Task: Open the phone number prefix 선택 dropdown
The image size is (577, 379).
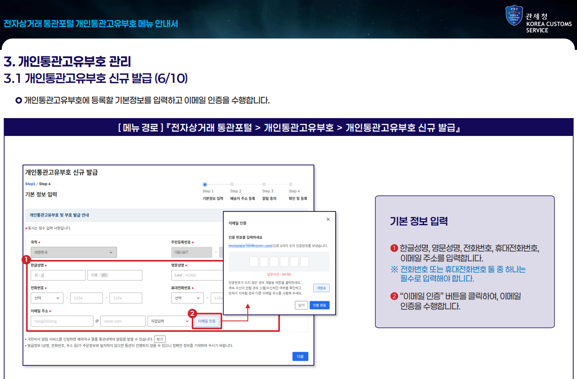Action: 47,298
